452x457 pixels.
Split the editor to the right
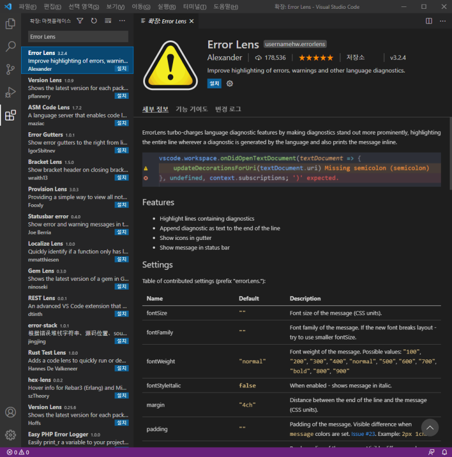429,21
